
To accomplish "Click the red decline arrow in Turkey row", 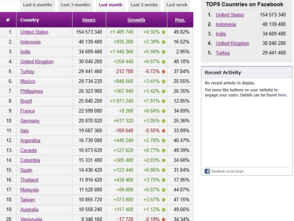I will click(x=163, y=72).
